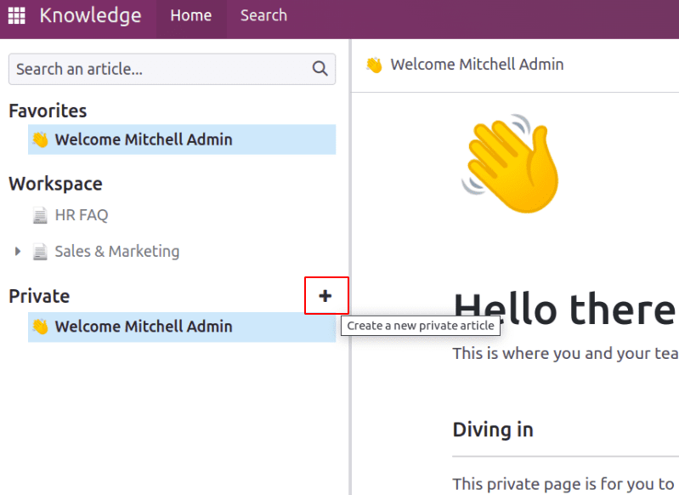Click the Private section heading

[x=39, y=297]
